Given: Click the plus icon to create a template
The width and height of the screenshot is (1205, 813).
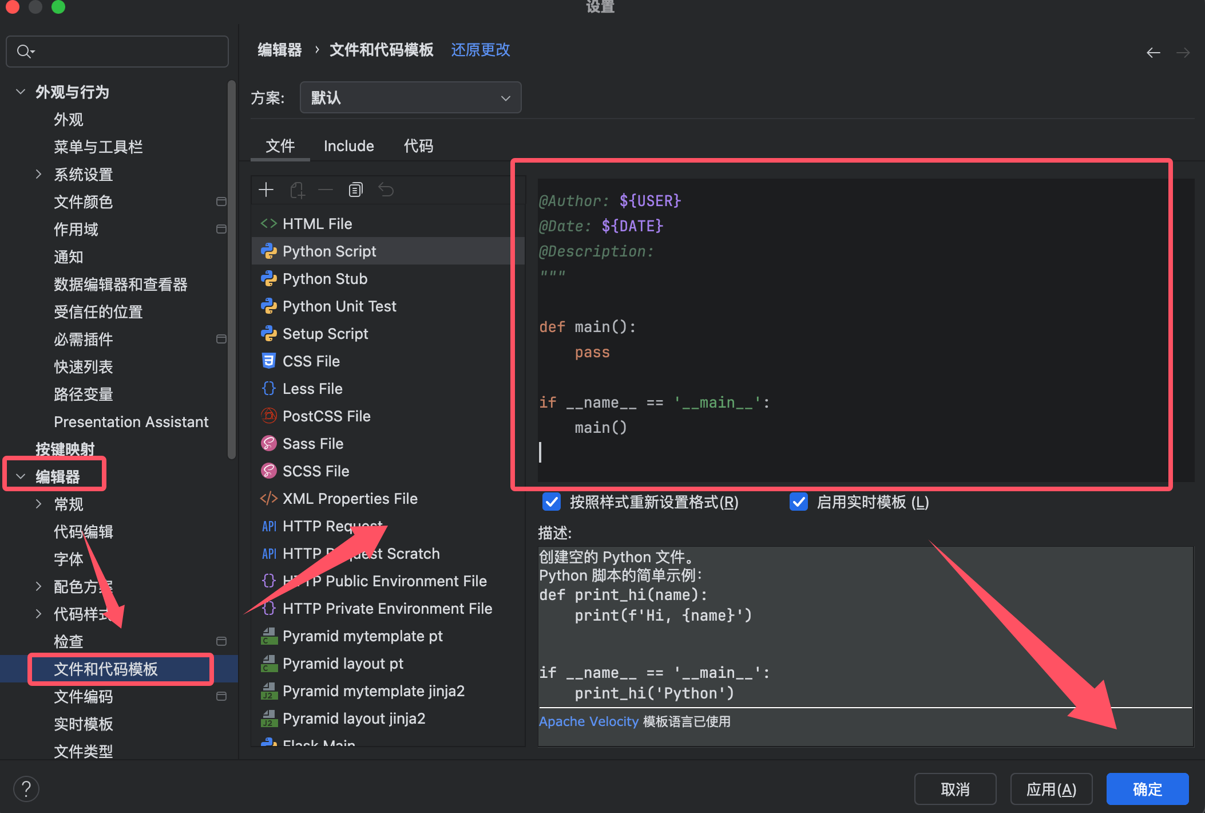Looking at the screenshot, I should 266,190.
